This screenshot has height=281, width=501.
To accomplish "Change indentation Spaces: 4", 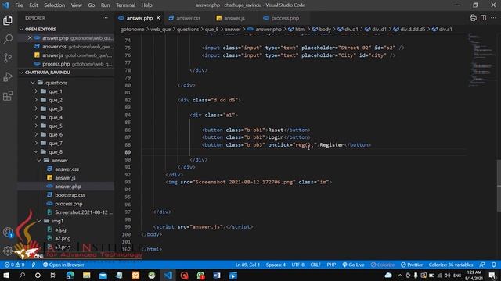I will (x=276, y=265).
